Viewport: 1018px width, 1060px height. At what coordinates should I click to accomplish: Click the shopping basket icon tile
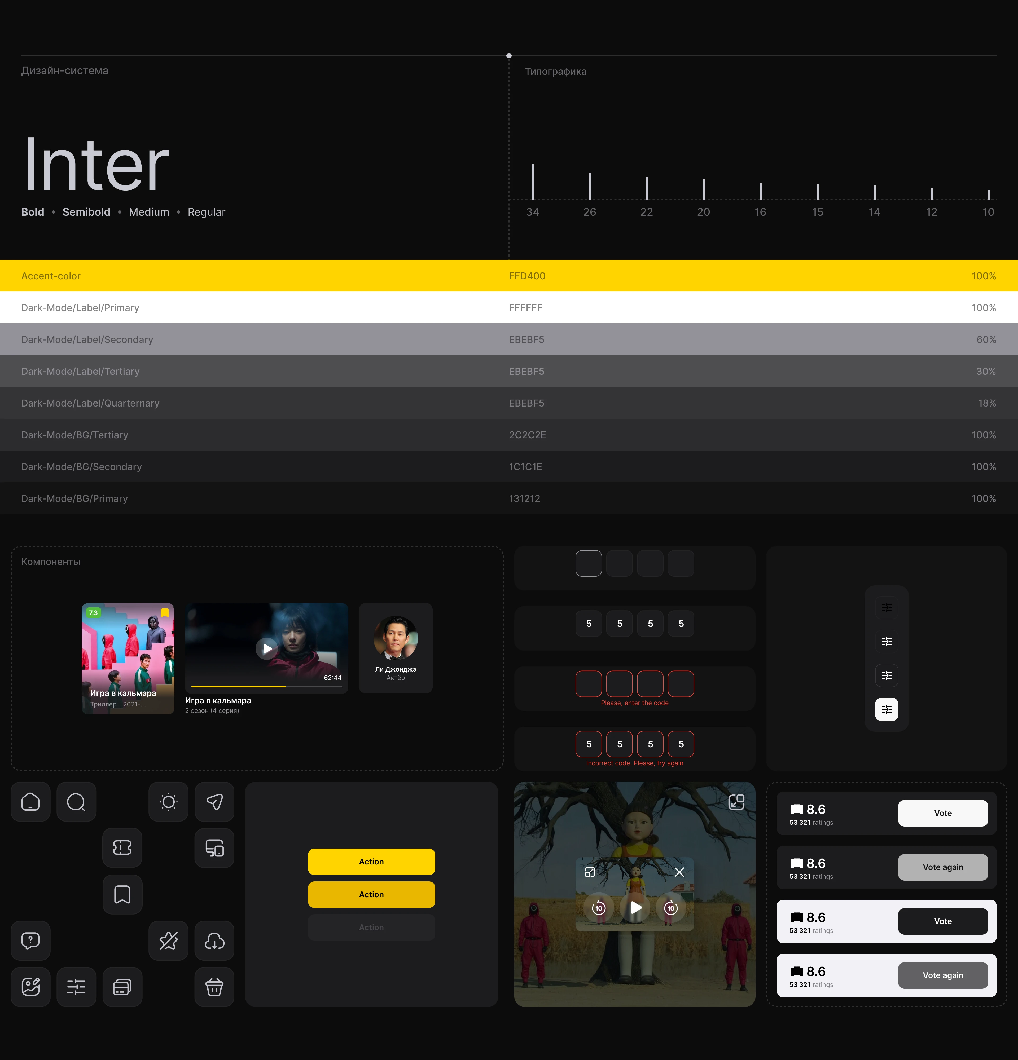coord(214,987)
